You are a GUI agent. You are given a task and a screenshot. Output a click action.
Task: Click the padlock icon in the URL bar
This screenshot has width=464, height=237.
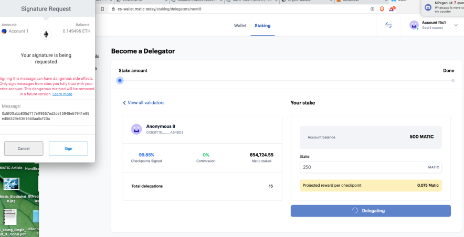[113, 9]
